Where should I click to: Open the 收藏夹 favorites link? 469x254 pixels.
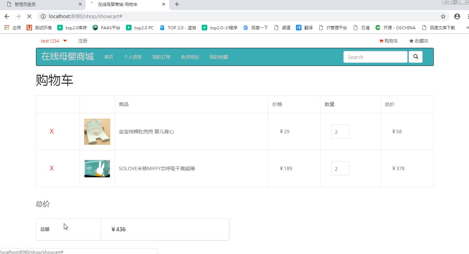pyautogui.click(x=419, y=41)
